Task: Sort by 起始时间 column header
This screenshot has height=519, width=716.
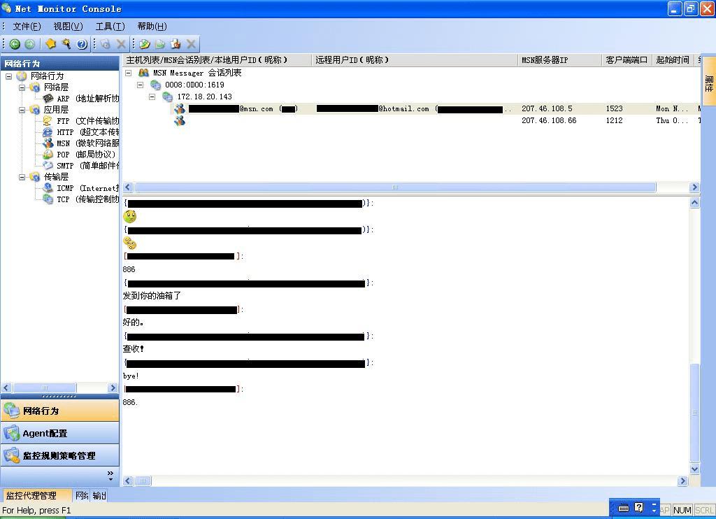Action: [x=673, y=60]
